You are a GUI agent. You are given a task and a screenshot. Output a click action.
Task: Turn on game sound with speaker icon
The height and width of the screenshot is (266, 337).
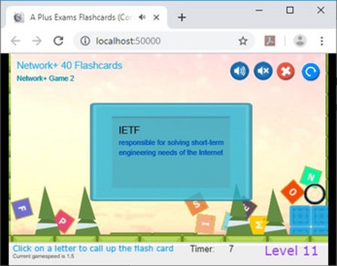coord(240,71)
